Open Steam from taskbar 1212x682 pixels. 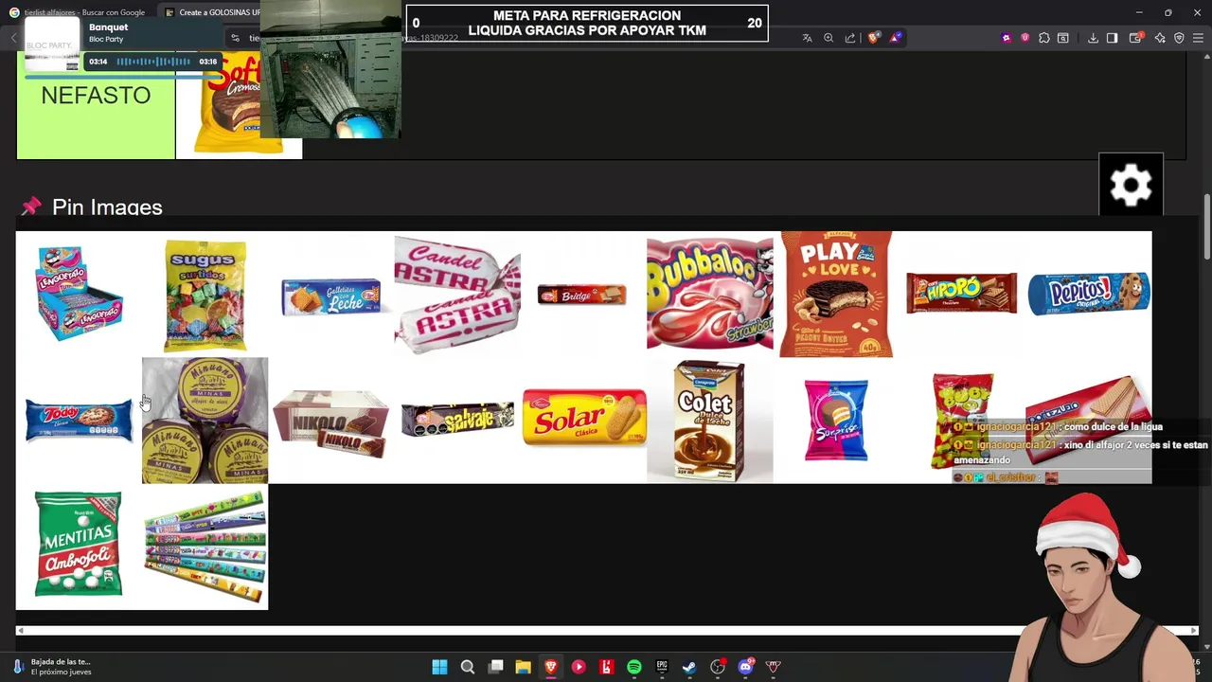coord(689,667)
